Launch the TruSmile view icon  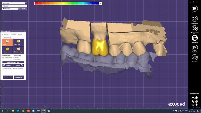click(x=195, y=48)
